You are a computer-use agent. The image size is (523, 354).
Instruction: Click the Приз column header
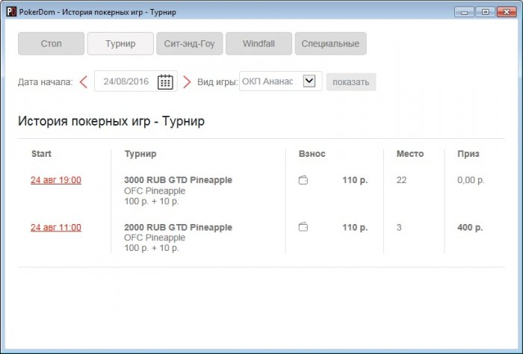(468, 154)
